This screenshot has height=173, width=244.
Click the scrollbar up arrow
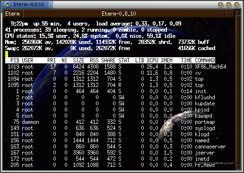click(x=238, y=13)
